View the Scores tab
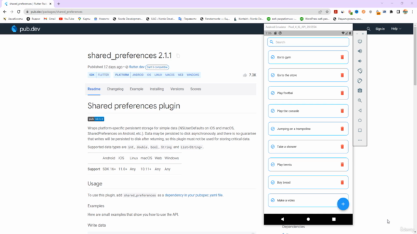The image size is (417, 234). (x=195, y=89)
